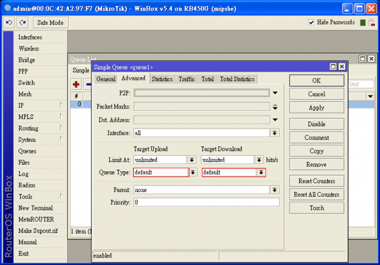Click the Packet Marks input field
The height and width of the screenshot is (265, 380).
click(x=202, y=107)
